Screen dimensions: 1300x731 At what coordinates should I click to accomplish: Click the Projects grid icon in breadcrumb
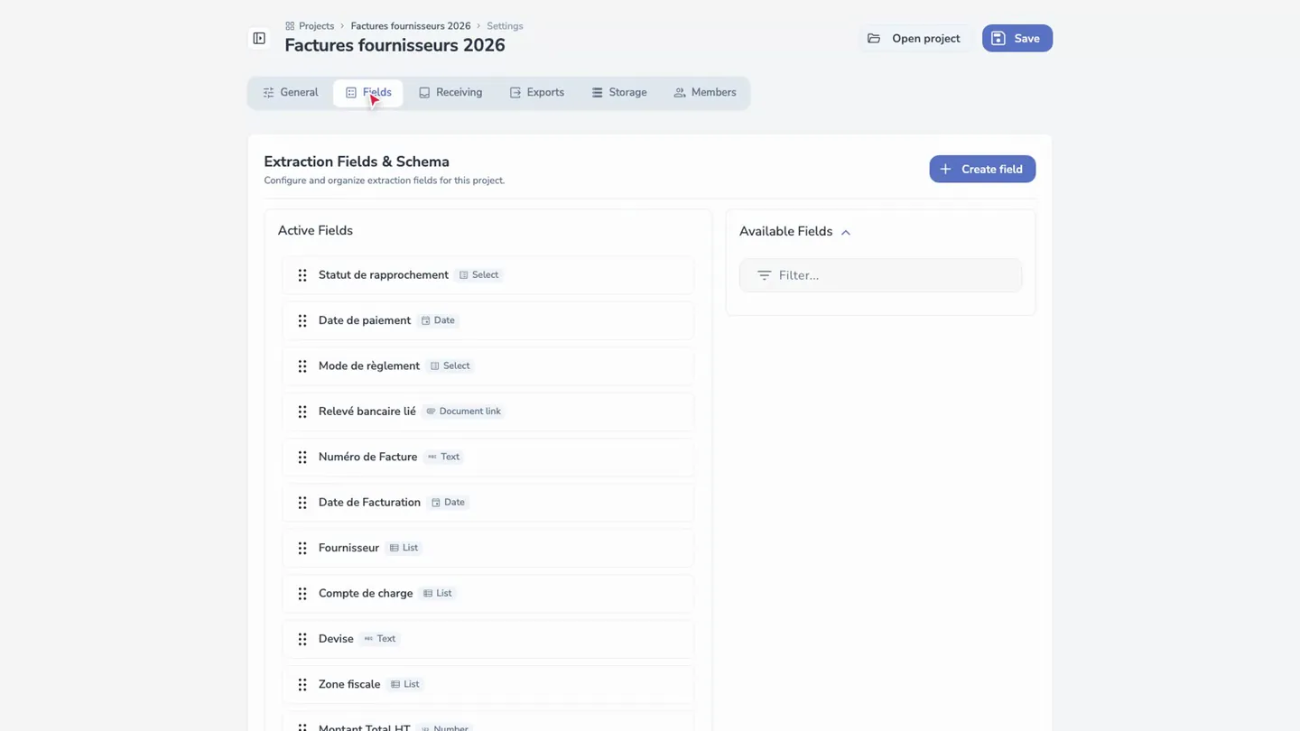290,26
